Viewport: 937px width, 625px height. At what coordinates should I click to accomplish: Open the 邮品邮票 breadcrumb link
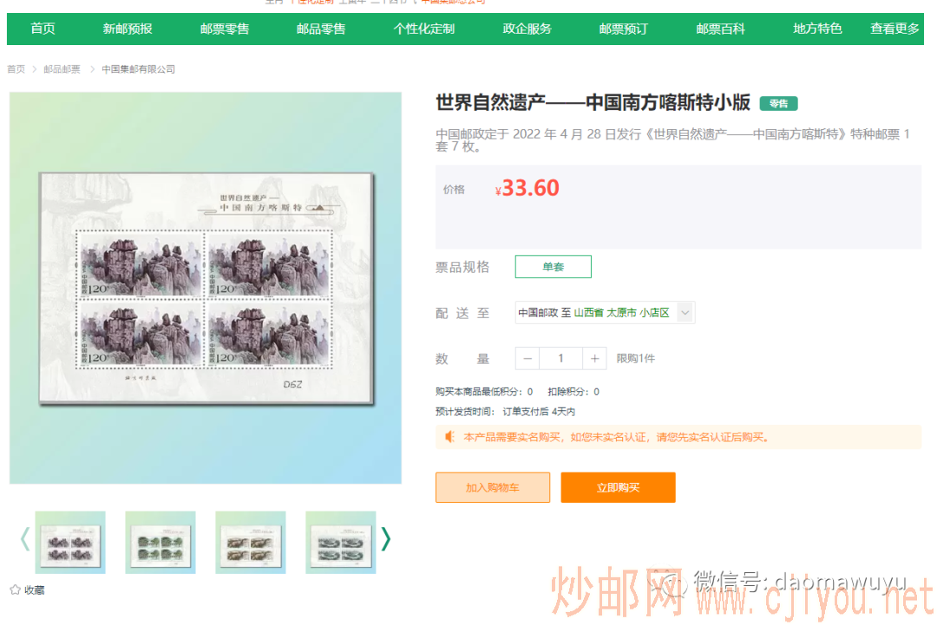(x=62, y=69)
